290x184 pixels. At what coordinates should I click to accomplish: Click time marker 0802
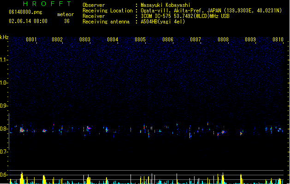click(x=57, y=40)
